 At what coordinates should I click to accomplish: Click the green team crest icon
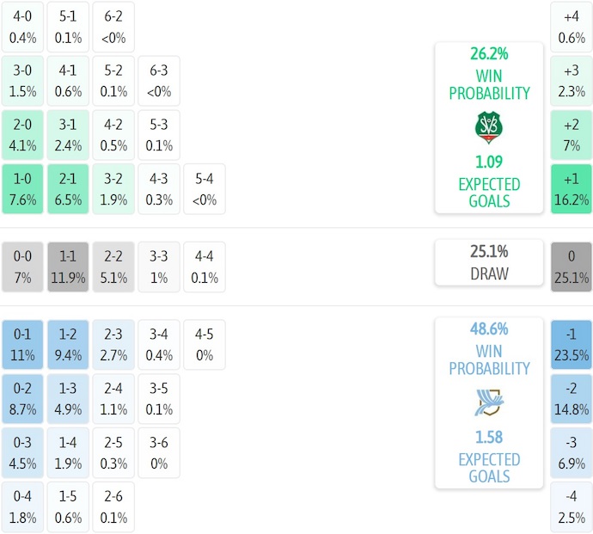click(x=488, y=127)
